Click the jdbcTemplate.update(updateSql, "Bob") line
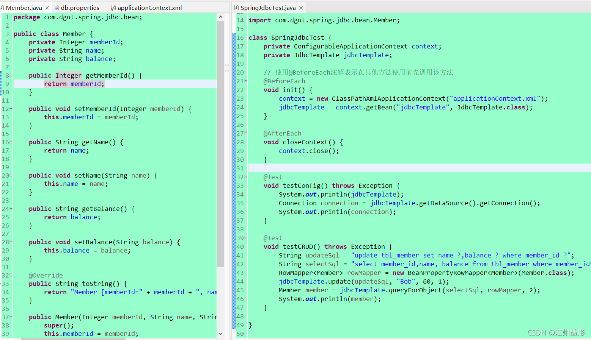This screenshot has height=340, width=591. (x=364, y=281)
